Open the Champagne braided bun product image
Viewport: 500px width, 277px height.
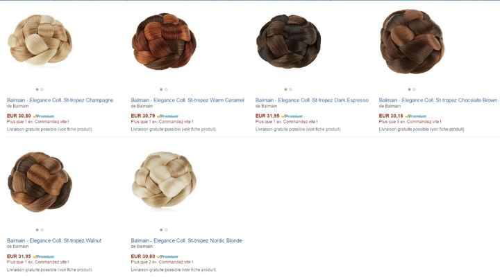click(40, 39)
